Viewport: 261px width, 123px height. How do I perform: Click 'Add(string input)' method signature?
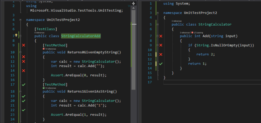coord(220,36)
